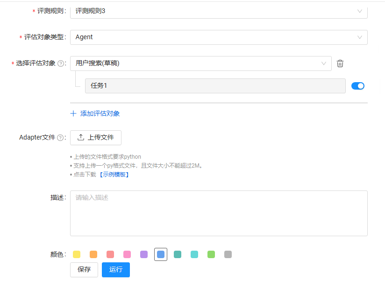Select the gray color swatch
Image resolution: width=385 pixels, height=281 pixels.
pyautogui.click(x=228, y=254)
